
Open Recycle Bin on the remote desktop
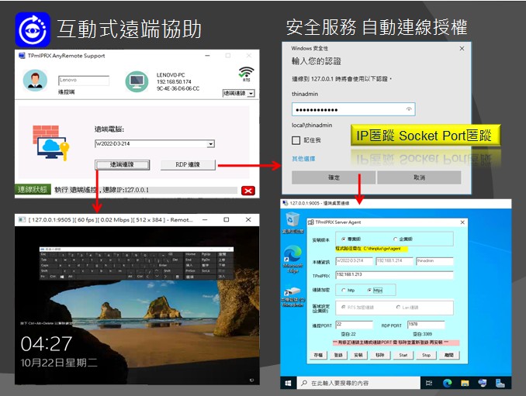click(x=293, y=222)
